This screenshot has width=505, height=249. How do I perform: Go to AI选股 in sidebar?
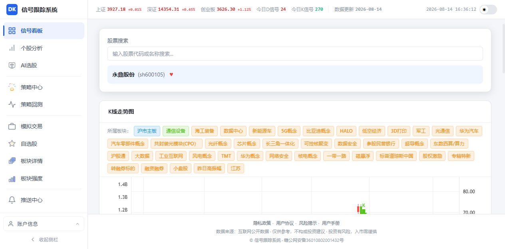44,65
